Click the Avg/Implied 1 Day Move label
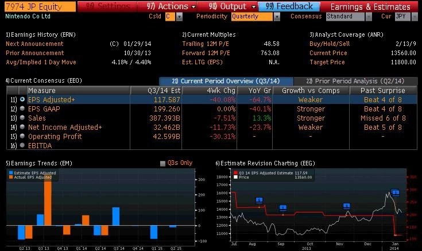The height and width of the screenshot is (251, 422). click(x=41, y=62)
